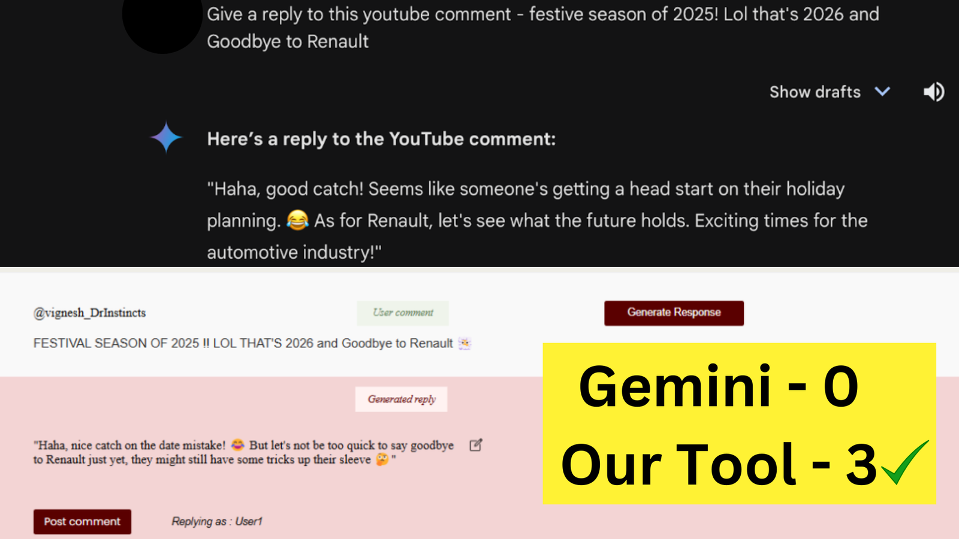The height and width of the screenshot is (539, 959).
Task: Click the emoji after 'up their sleeve'
Action: [x=382, y=459]
